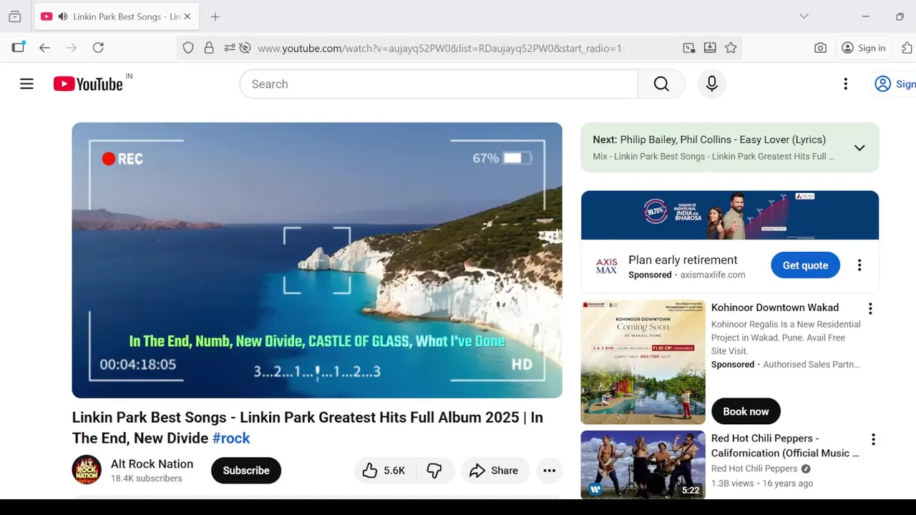916x515 pixels.
Task: Mute the tab via speaker icon
Action: tap(63, 16)
